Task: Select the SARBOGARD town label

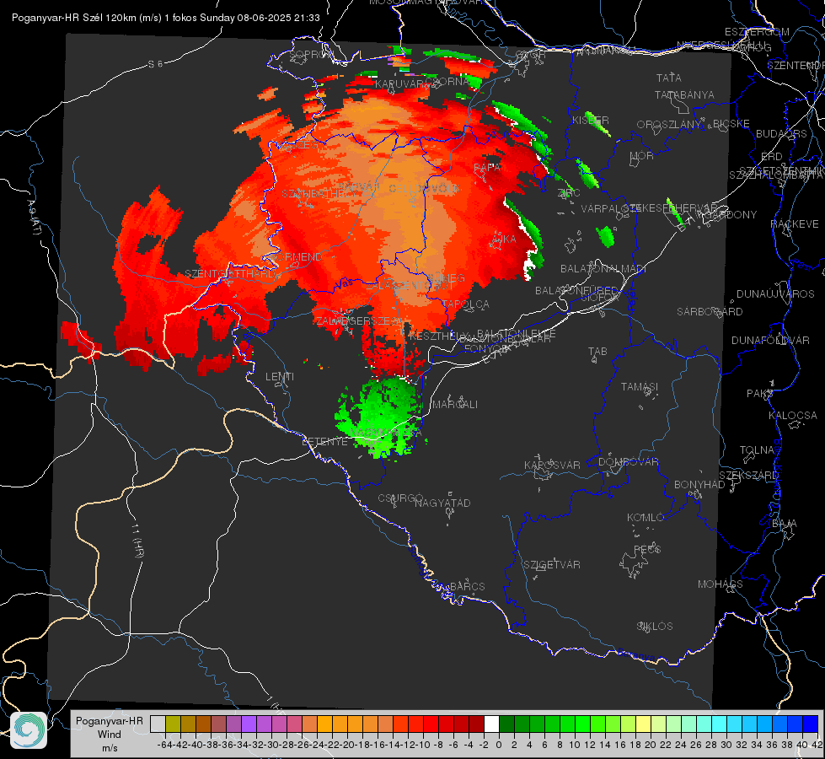Action: tap(710, 312)
